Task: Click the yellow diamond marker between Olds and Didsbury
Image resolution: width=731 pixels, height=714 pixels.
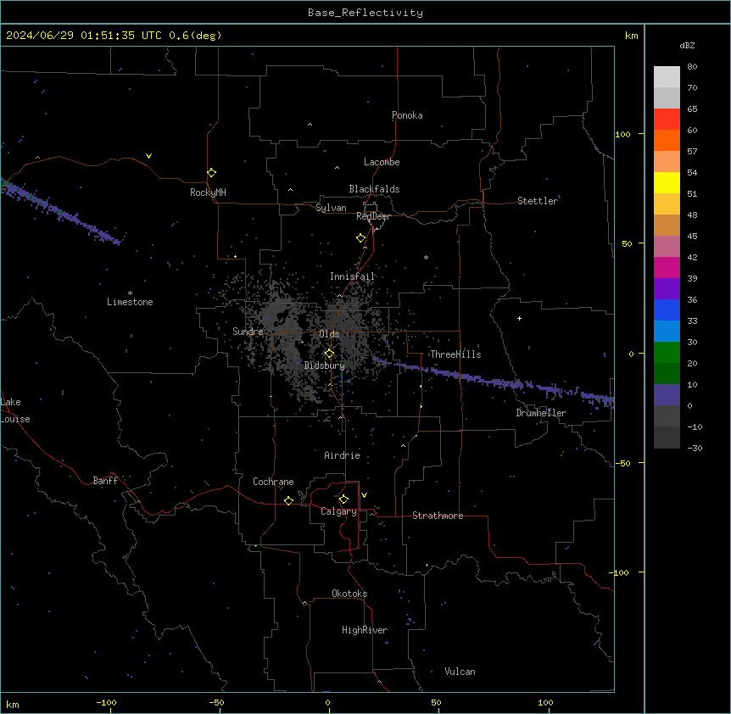Action: pyautogui.click(x=330, y=354)
